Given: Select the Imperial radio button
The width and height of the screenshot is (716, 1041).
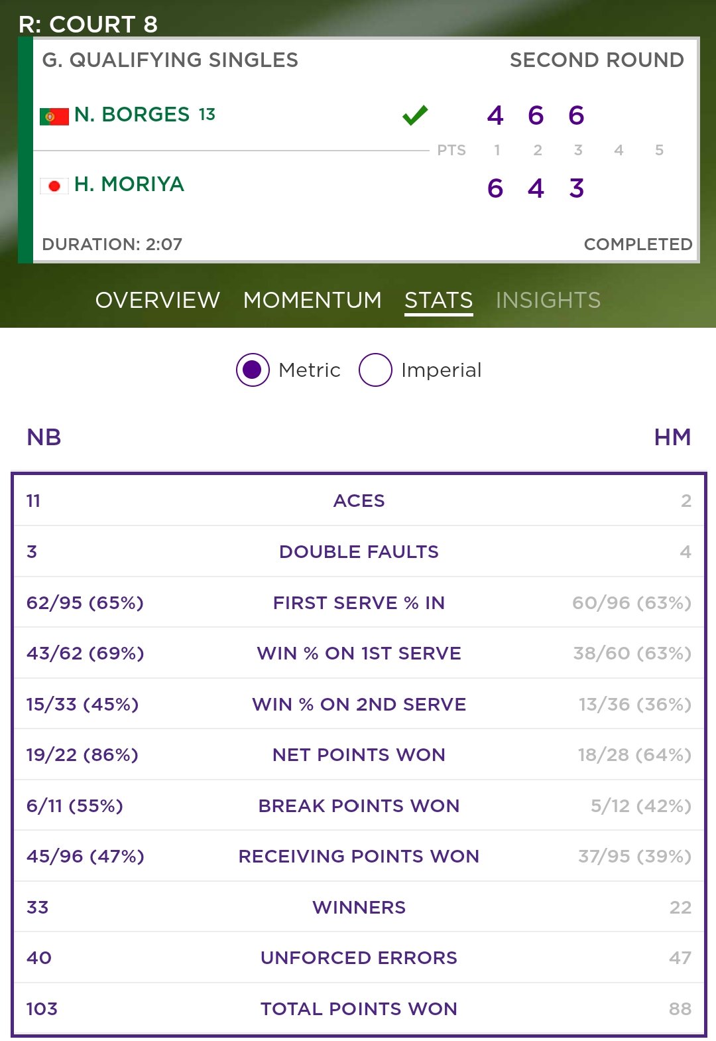Looking at the screenshot, I should (x=375, y=370).
